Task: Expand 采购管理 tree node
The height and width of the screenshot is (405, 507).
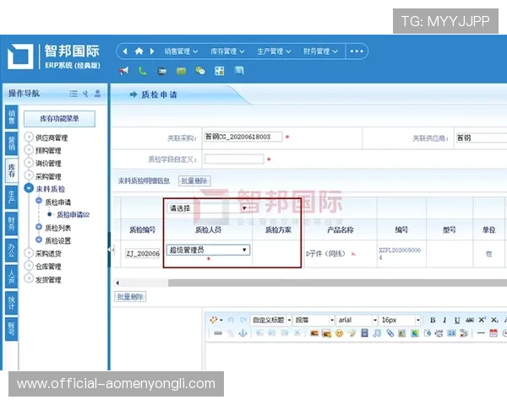Action: [29, 175]
